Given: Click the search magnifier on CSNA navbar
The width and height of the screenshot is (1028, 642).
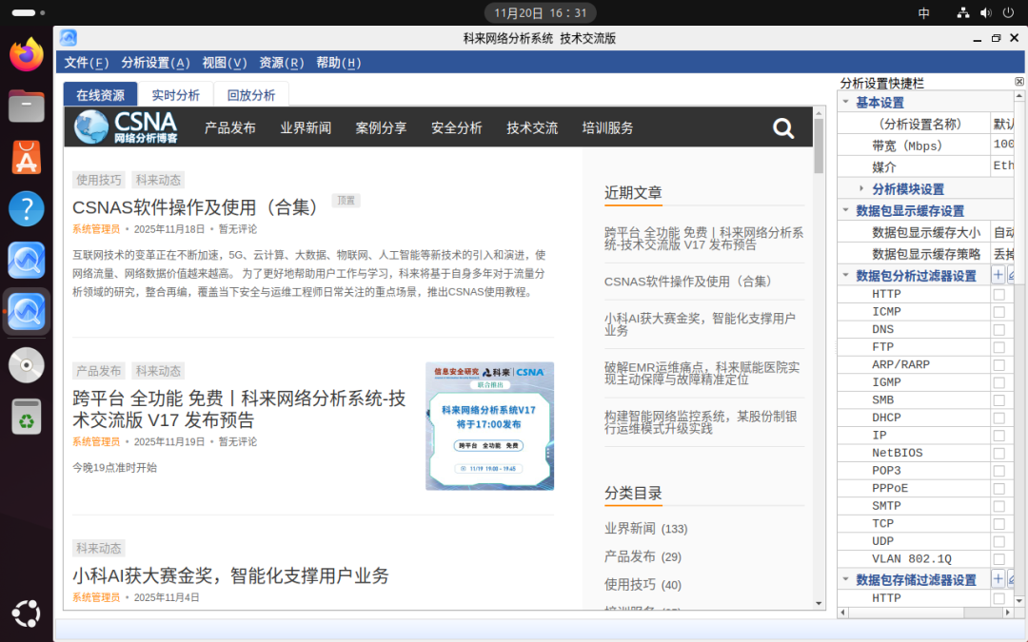Looking at the screenshot, I should [783, 128].
